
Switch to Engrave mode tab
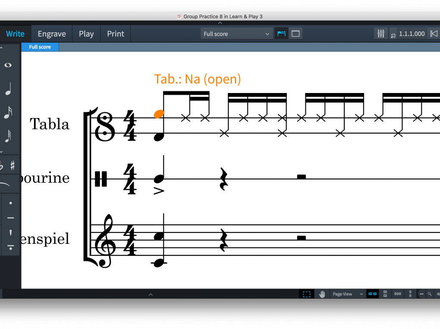pos(52,34)
